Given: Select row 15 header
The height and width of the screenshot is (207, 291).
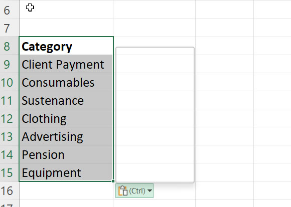Looking at the screenshot, I should [9, 172].
